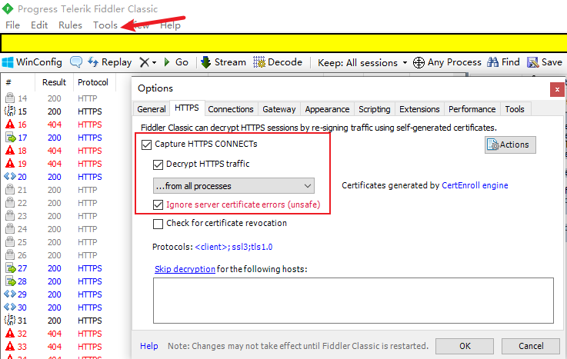Image resolution: width=567 pixels, height=359 pixels.
Task: Switch to the Connections tab
Action: click(231, 109)
